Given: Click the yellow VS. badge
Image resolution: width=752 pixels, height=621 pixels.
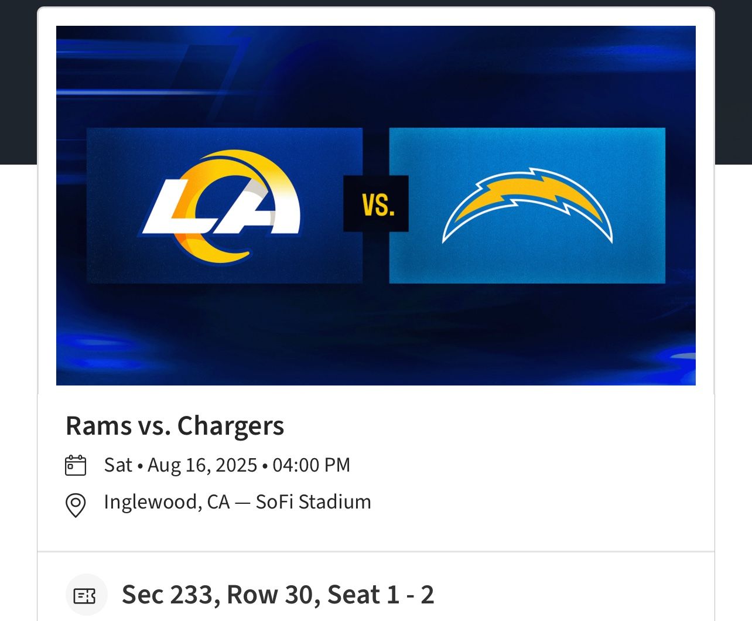Looking at the screenshot, I should tap(376, 204).
